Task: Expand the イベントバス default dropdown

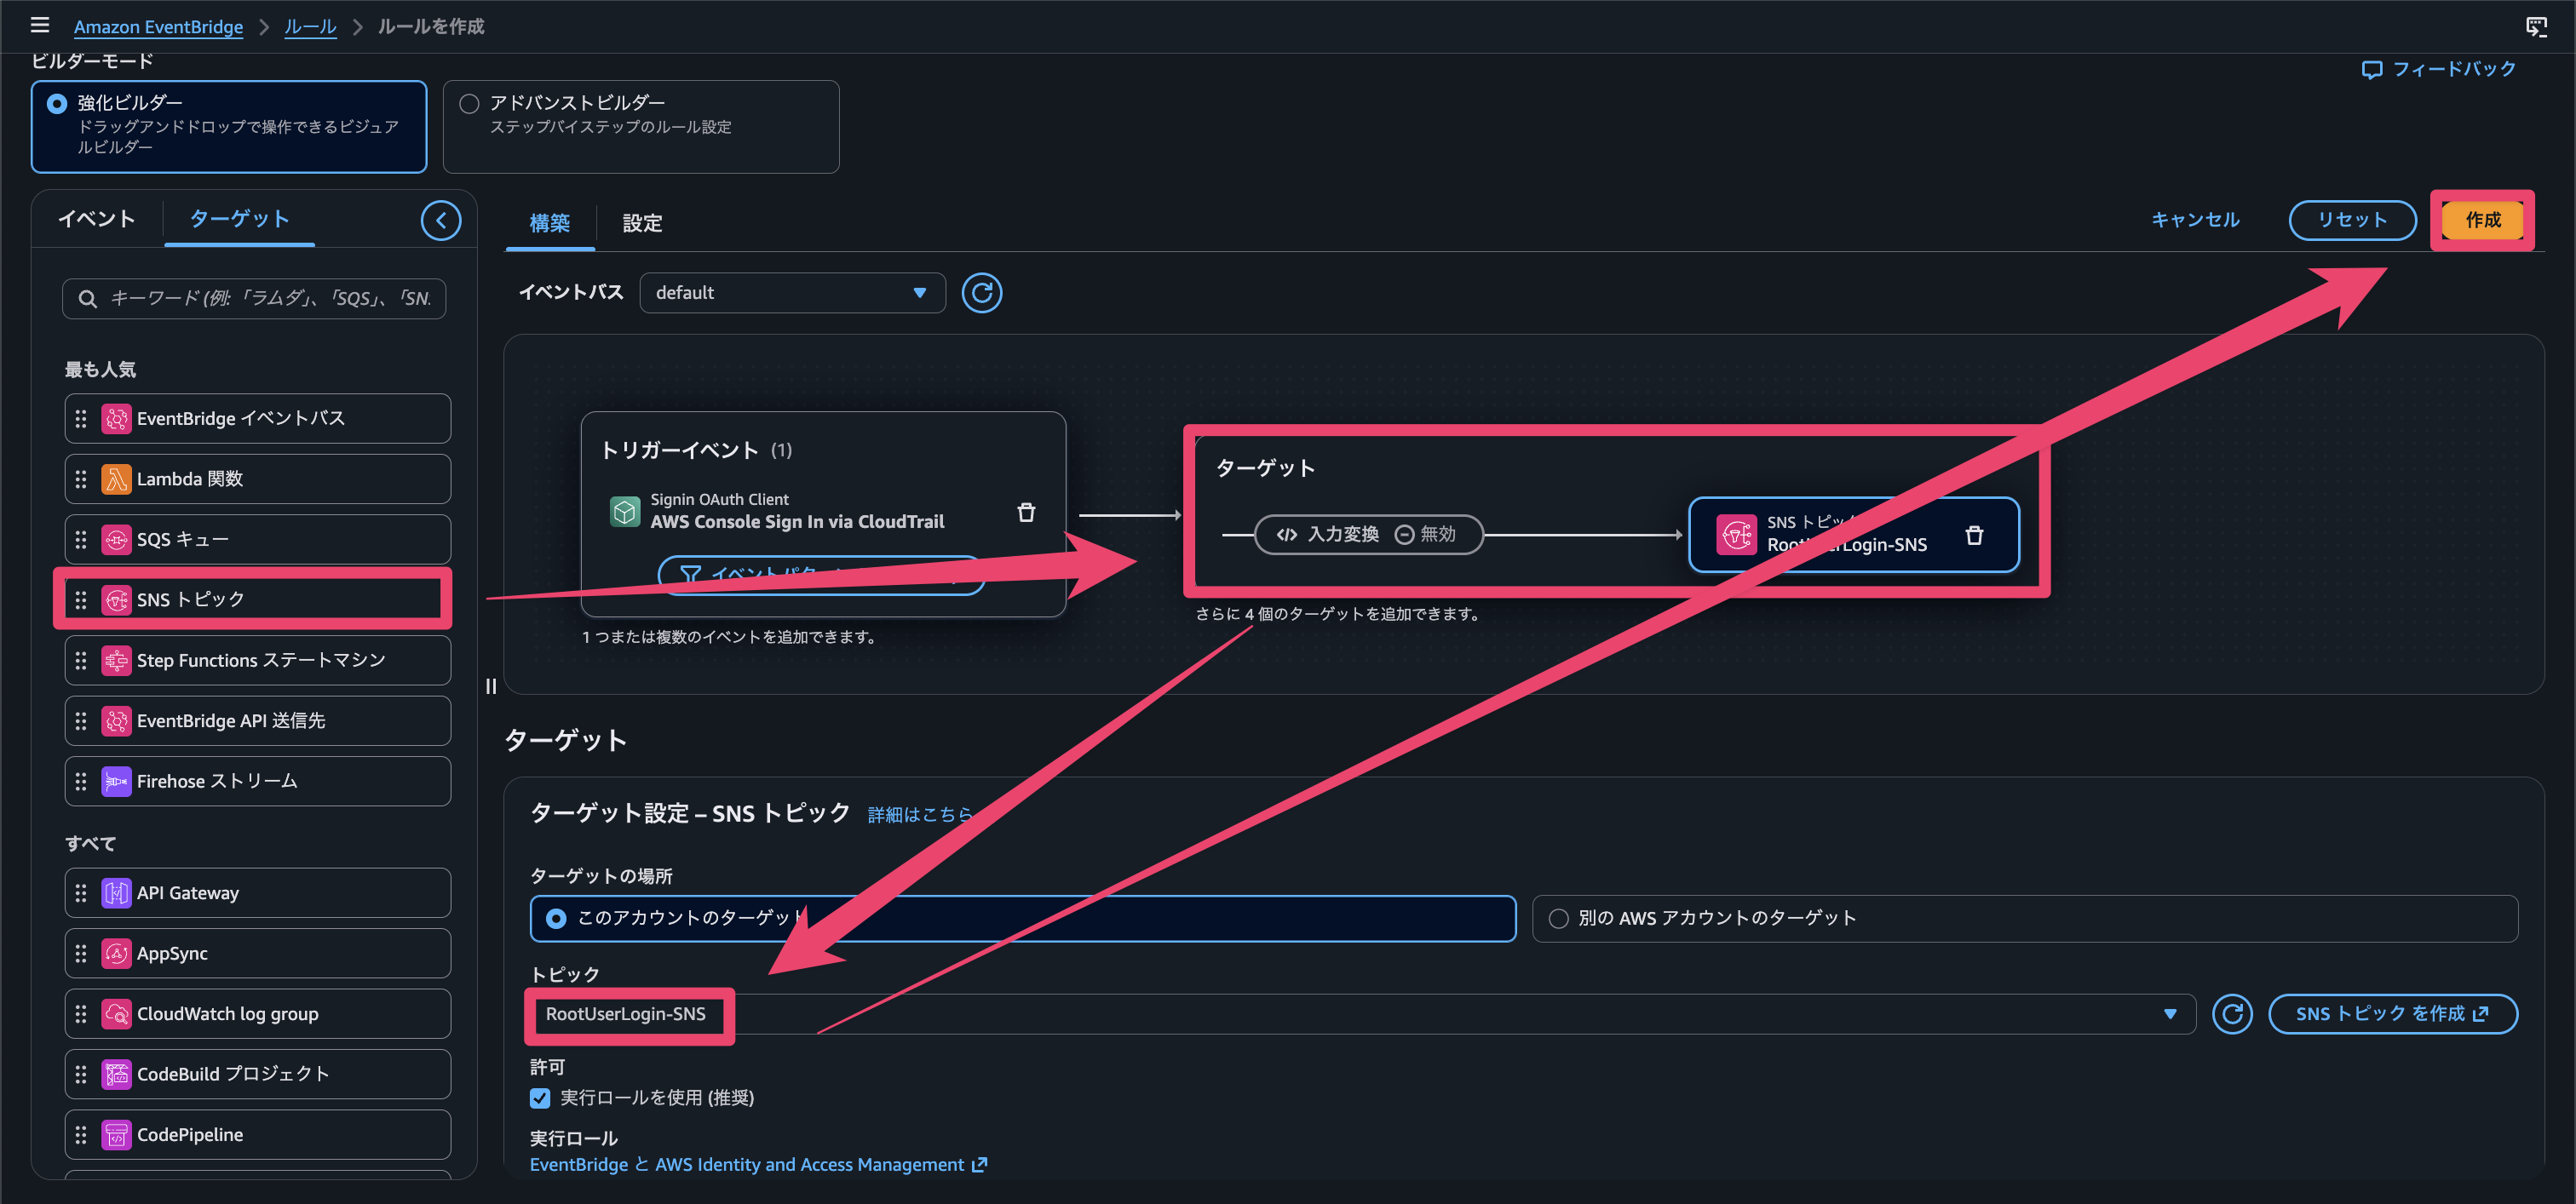Action: (792, 293)
